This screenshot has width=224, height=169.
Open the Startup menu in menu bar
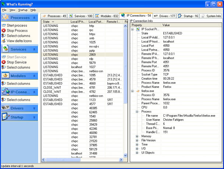point(22,10)
